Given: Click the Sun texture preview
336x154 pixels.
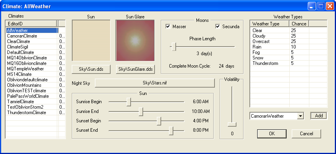Looking at the screenshot, I should [x=91, y=41].
